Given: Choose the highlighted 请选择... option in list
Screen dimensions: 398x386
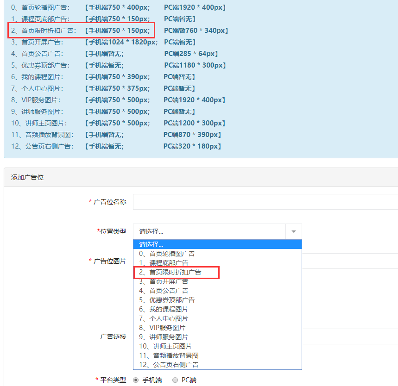Looking at the screenshot, I should pyautogui.click(x=217, y=244).
